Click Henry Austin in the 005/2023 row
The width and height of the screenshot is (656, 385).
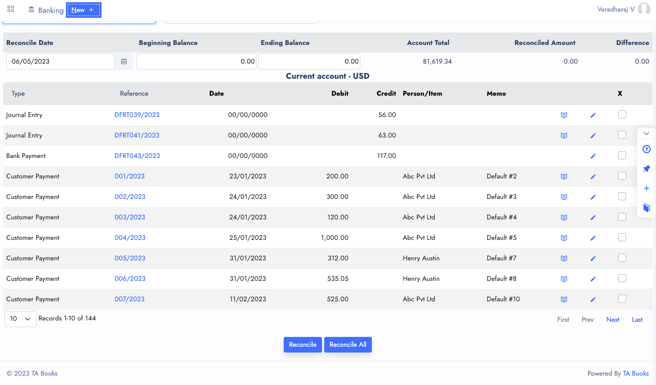pyautogui.click(x=421, y=258)
